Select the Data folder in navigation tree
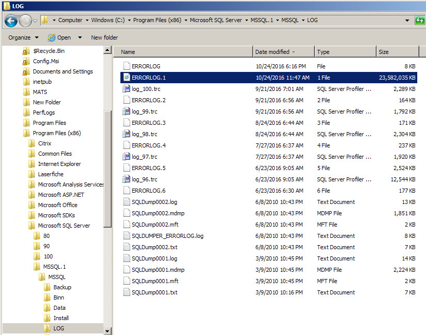 59,308
